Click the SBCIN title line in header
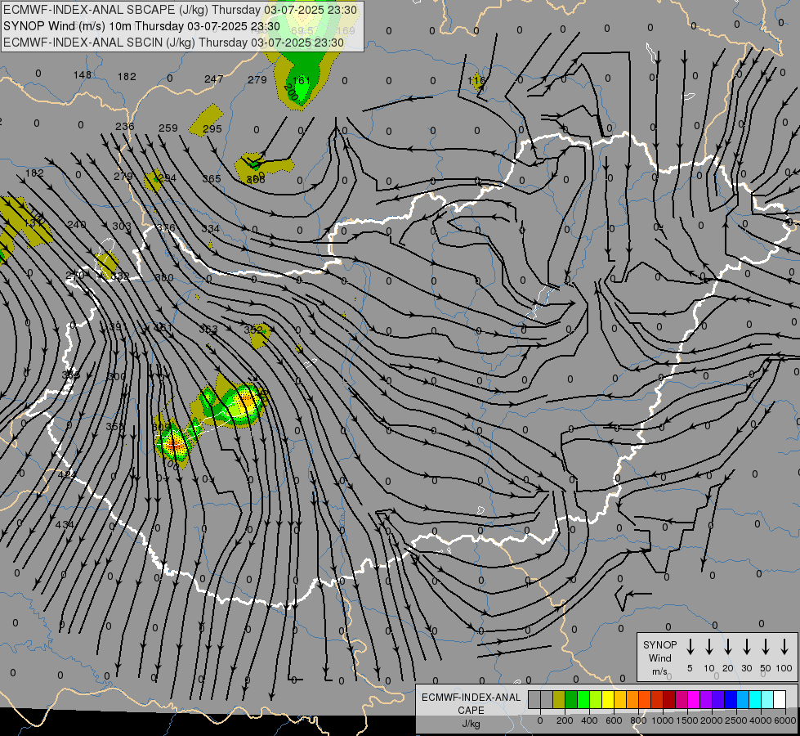 point(173,43)
